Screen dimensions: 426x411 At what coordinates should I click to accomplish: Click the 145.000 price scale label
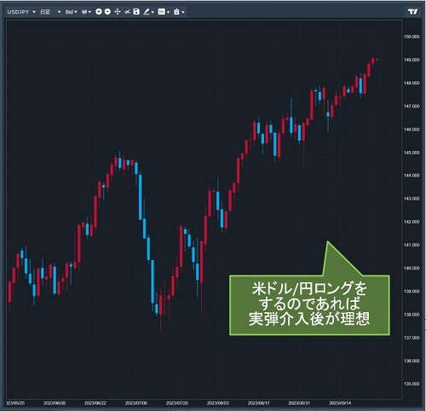(x=412, y=153)
